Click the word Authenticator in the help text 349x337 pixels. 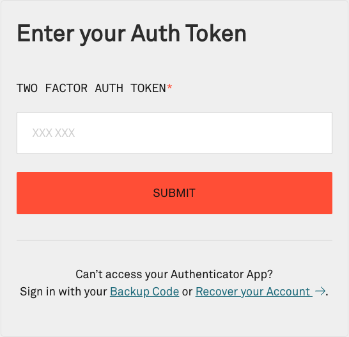(207, 274)
